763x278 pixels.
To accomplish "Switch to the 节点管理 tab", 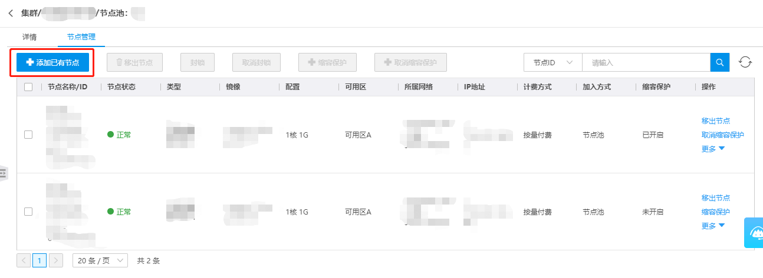I will tap(81, 37).
